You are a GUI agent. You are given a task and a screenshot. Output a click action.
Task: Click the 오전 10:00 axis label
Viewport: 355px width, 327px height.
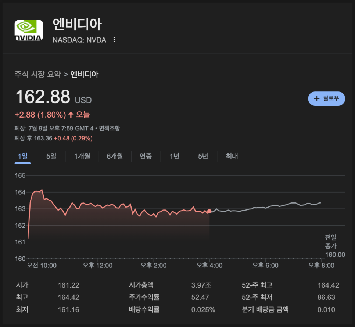click(x=42, y=265)
